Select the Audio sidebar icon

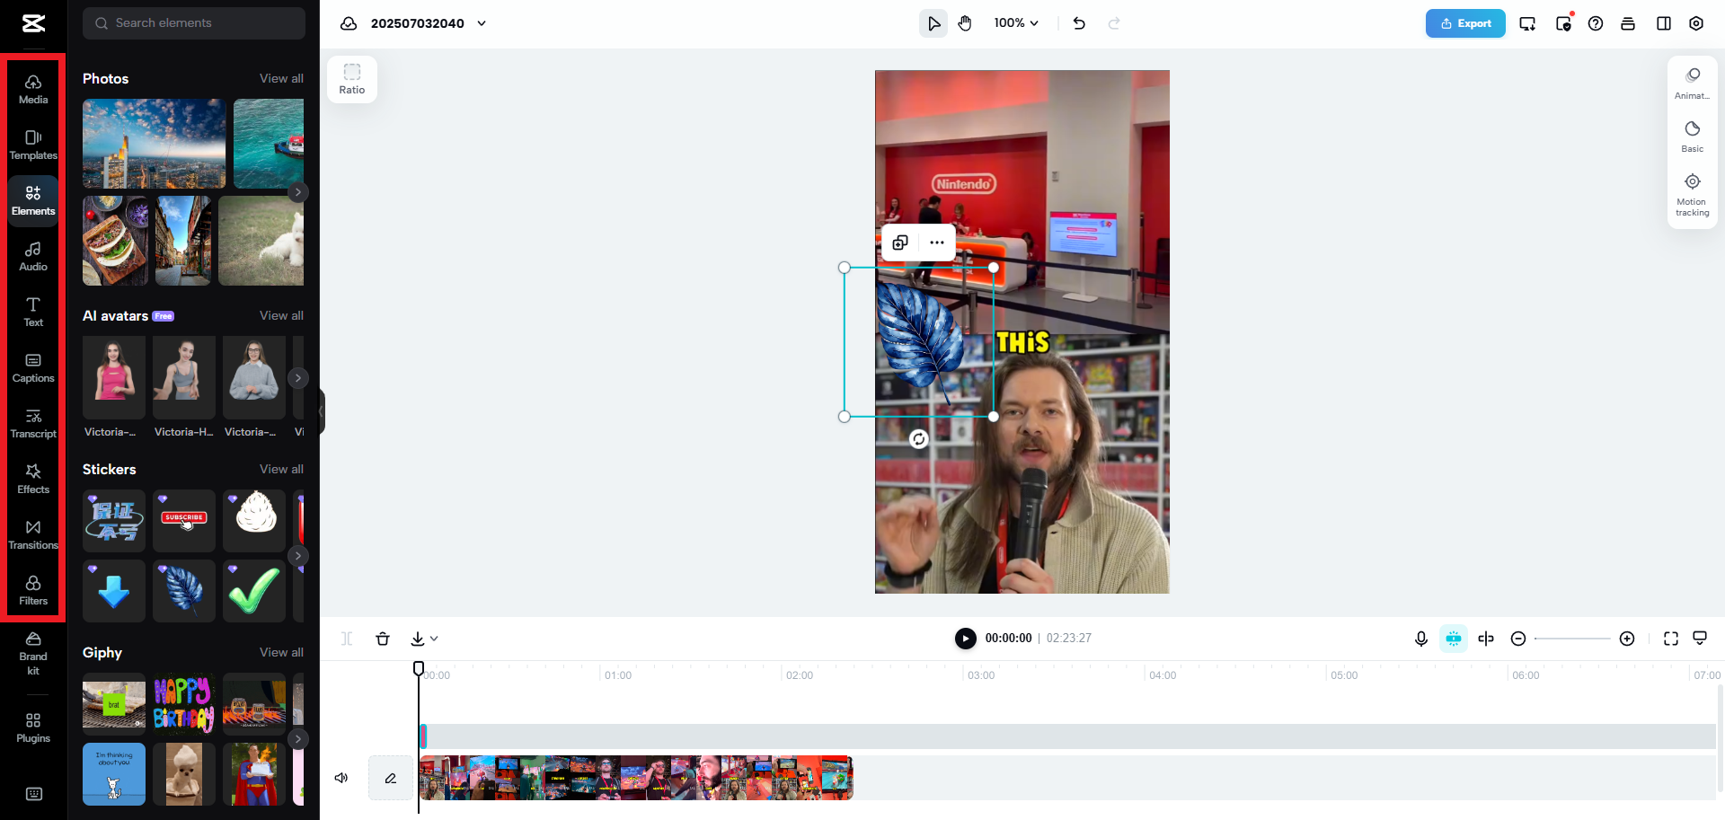pyautogui.click(x=32, y=256)
